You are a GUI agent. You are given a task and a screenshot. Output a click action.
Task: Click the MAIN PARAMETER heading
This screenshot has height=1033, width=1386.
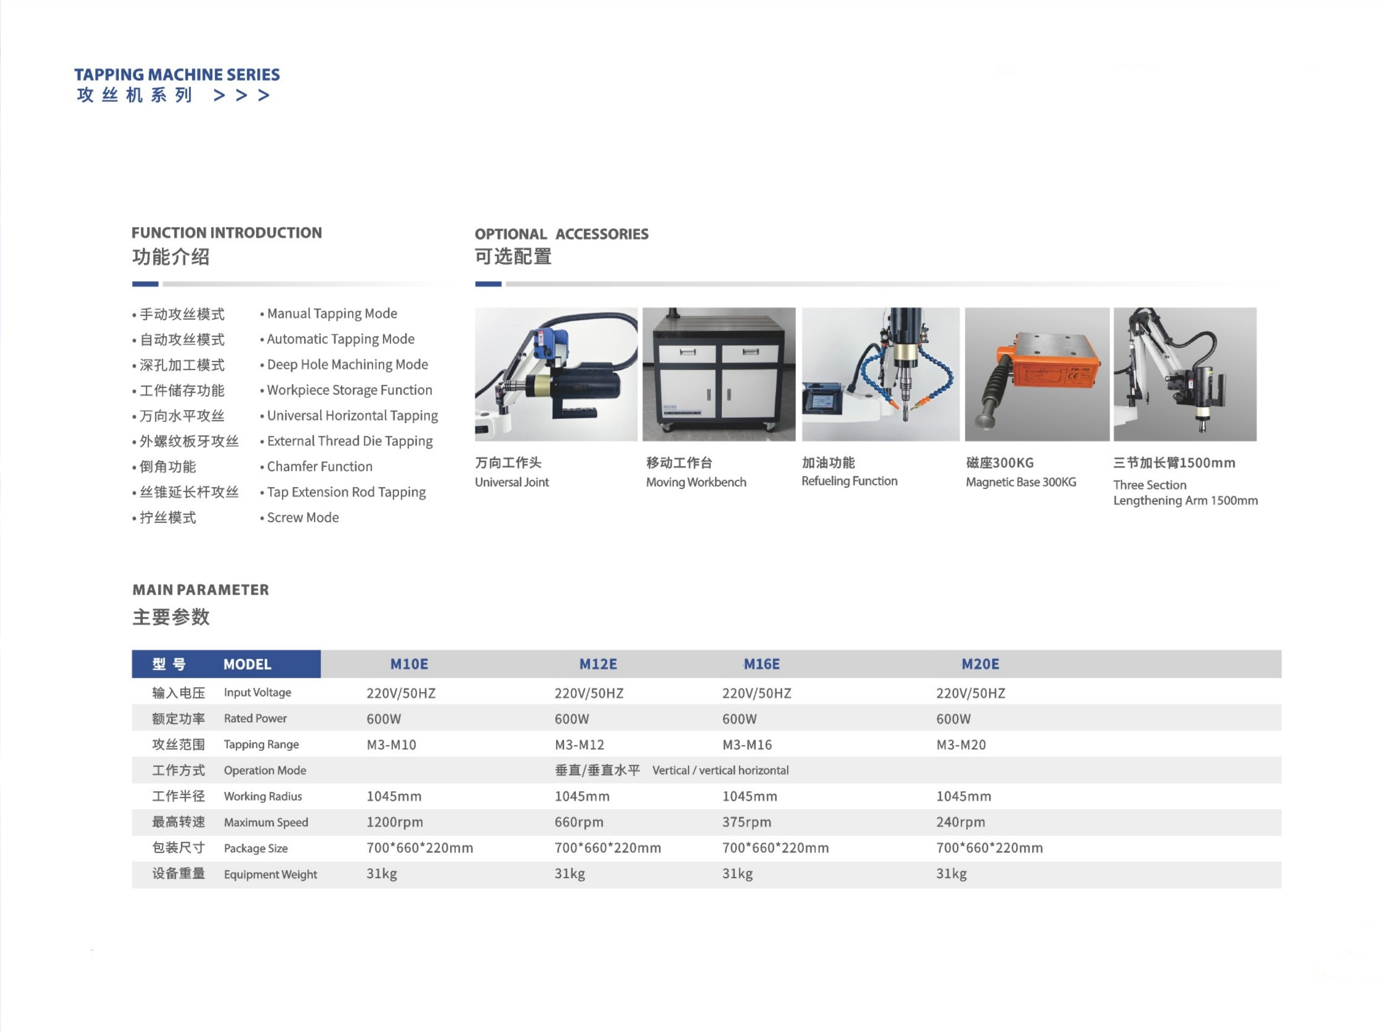tap(201, 590)
